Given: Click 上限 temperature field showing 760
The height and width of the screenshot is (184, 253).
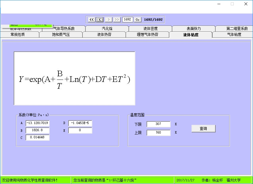Looking at the screenshot, I should click(158, 133).
